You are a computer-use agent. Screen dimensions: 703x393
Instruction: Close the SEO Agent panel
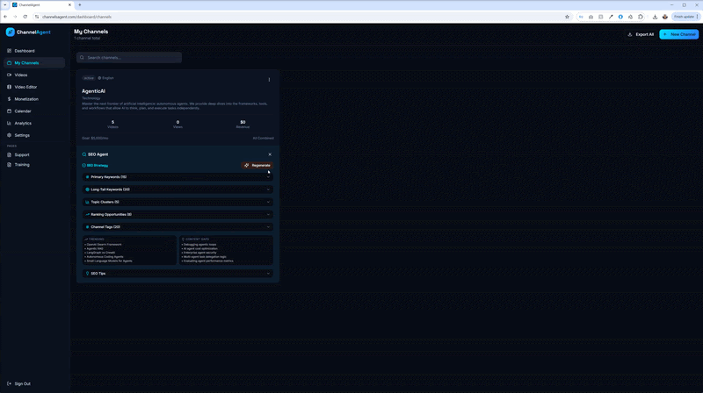[270, 154]
